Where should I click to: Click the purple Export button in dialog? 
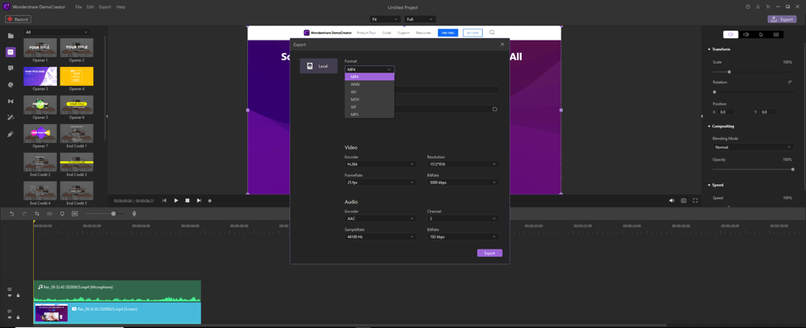(x=489, y=253)
